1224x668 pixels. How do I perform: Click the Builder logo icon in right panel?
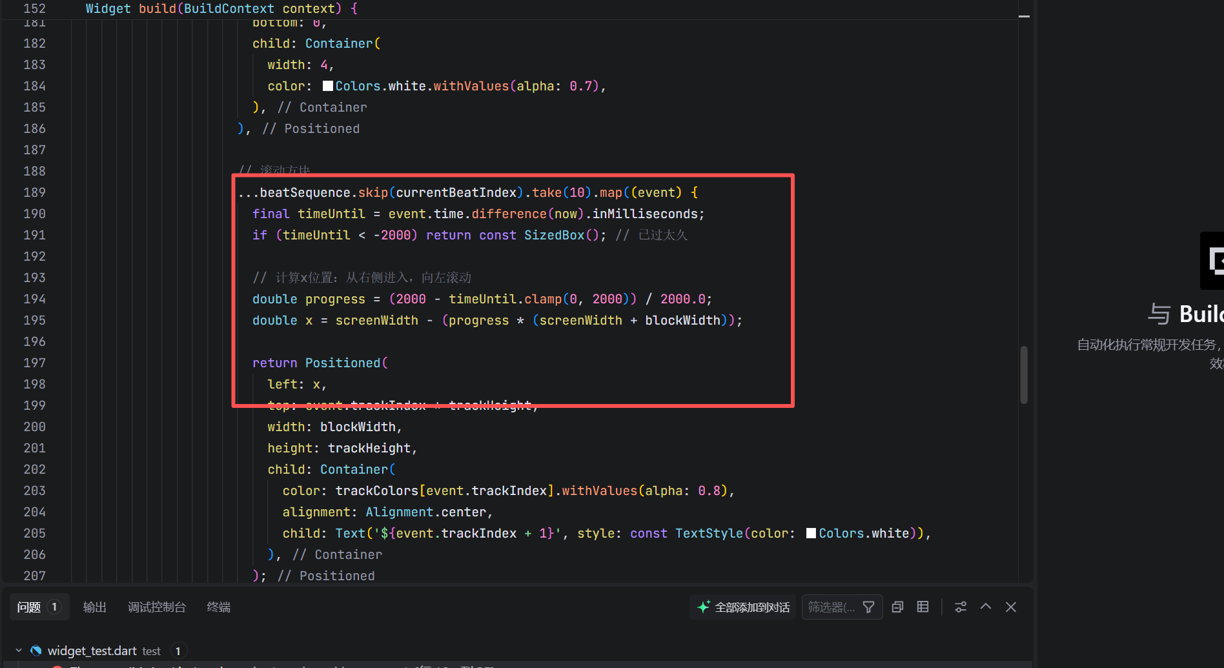click(1212, 261)
